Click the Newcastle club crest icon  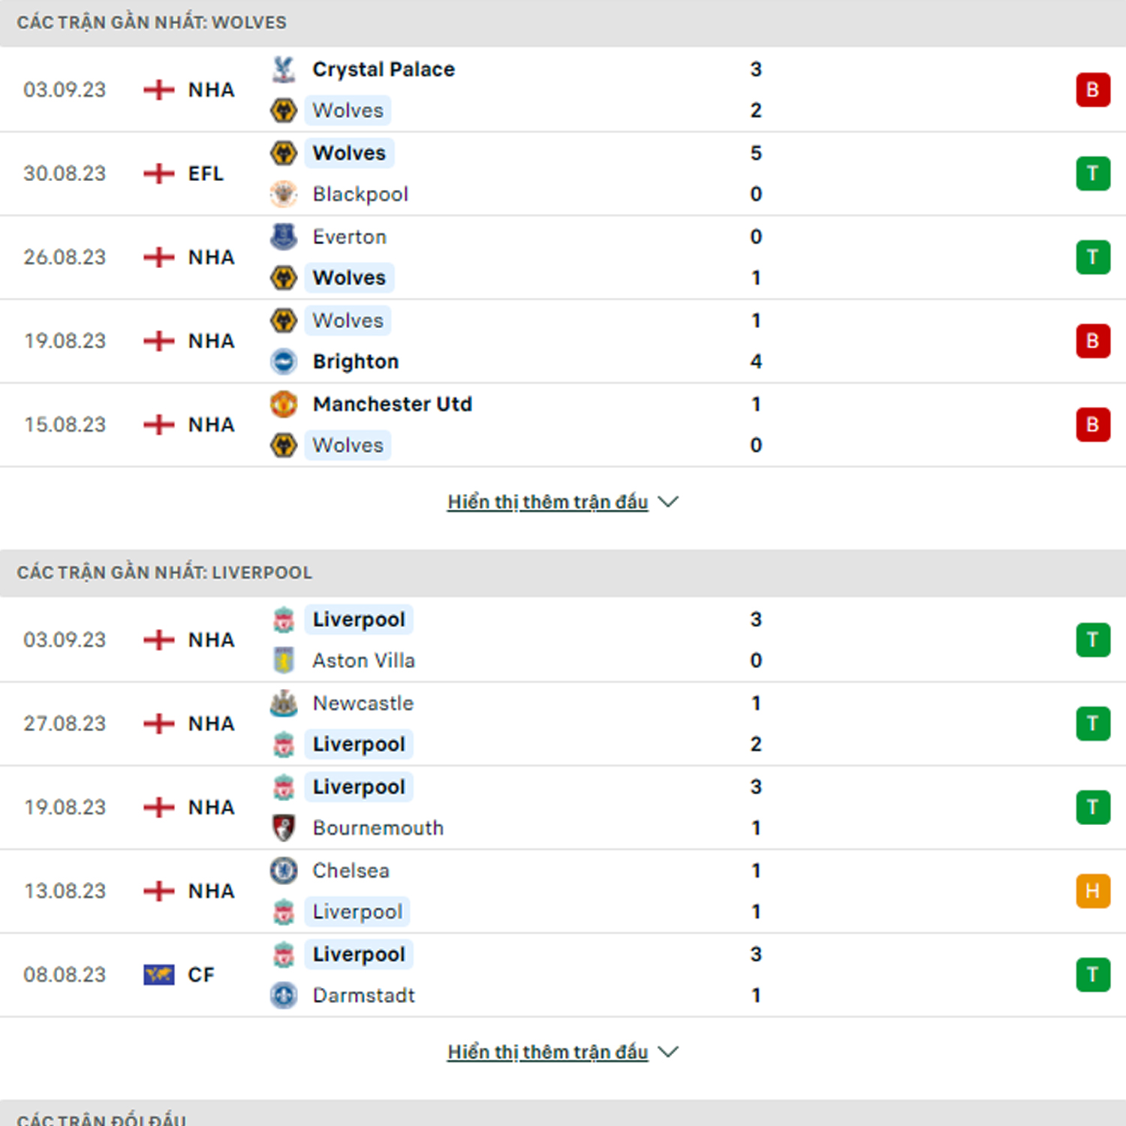[x=284, y=703]
